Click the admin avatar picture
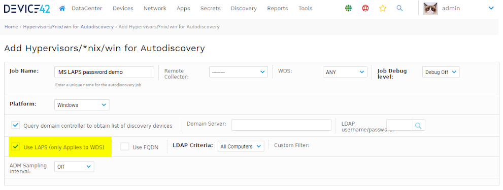Viewport: 503px width, 190px height. (x=430, y=9)
